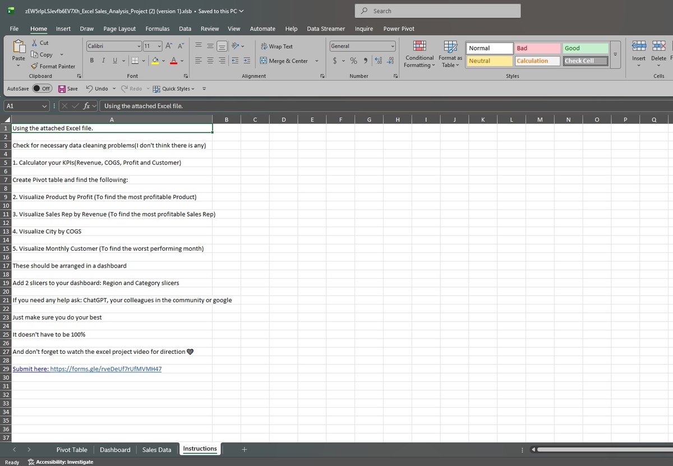Save the workbook from Quick Access toolbar

(x=68, y=89)
